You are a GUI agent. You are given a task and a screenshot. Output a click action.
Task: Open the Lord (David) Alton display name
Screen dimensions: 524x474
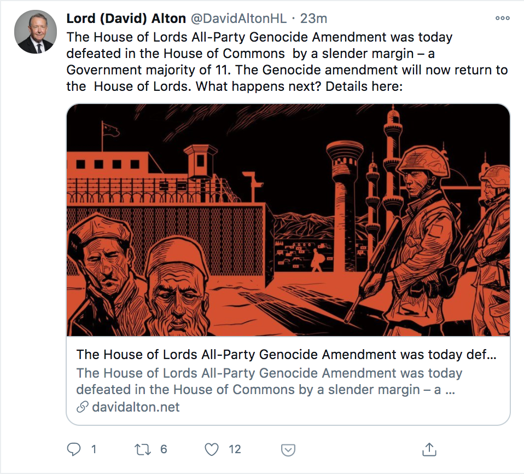point(126,19)
